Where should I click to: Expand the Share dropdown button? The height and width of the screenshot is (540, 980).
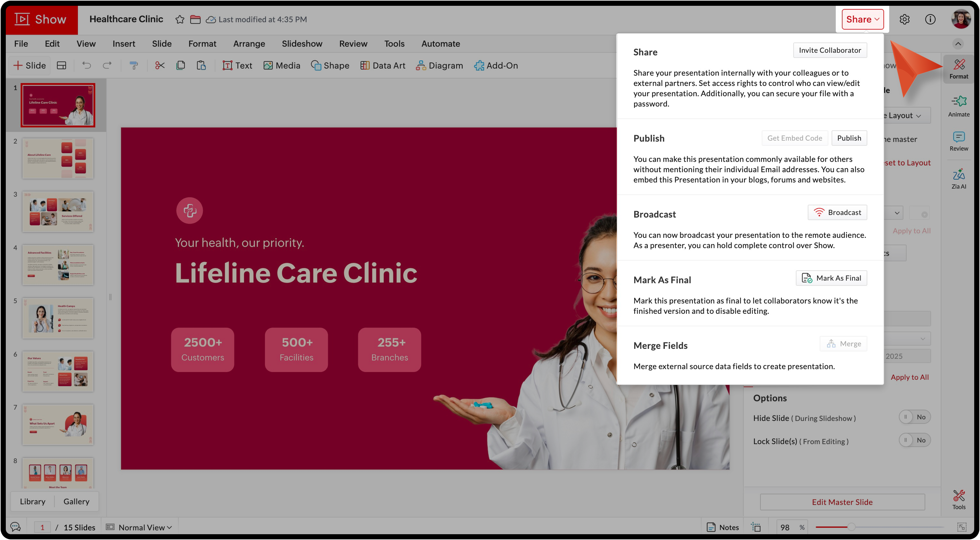click(x=862, y=19)
